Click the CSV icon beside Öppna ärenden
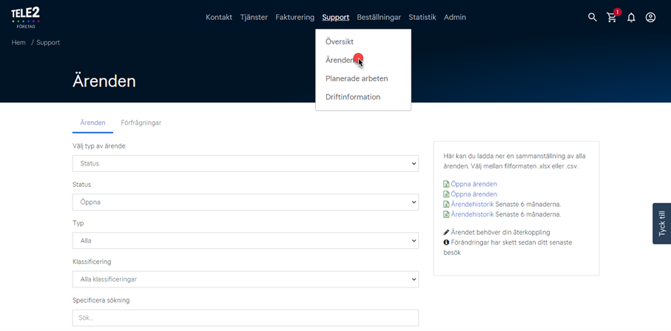This screenshot has width=671, height=331. click(x=446, y=194)
